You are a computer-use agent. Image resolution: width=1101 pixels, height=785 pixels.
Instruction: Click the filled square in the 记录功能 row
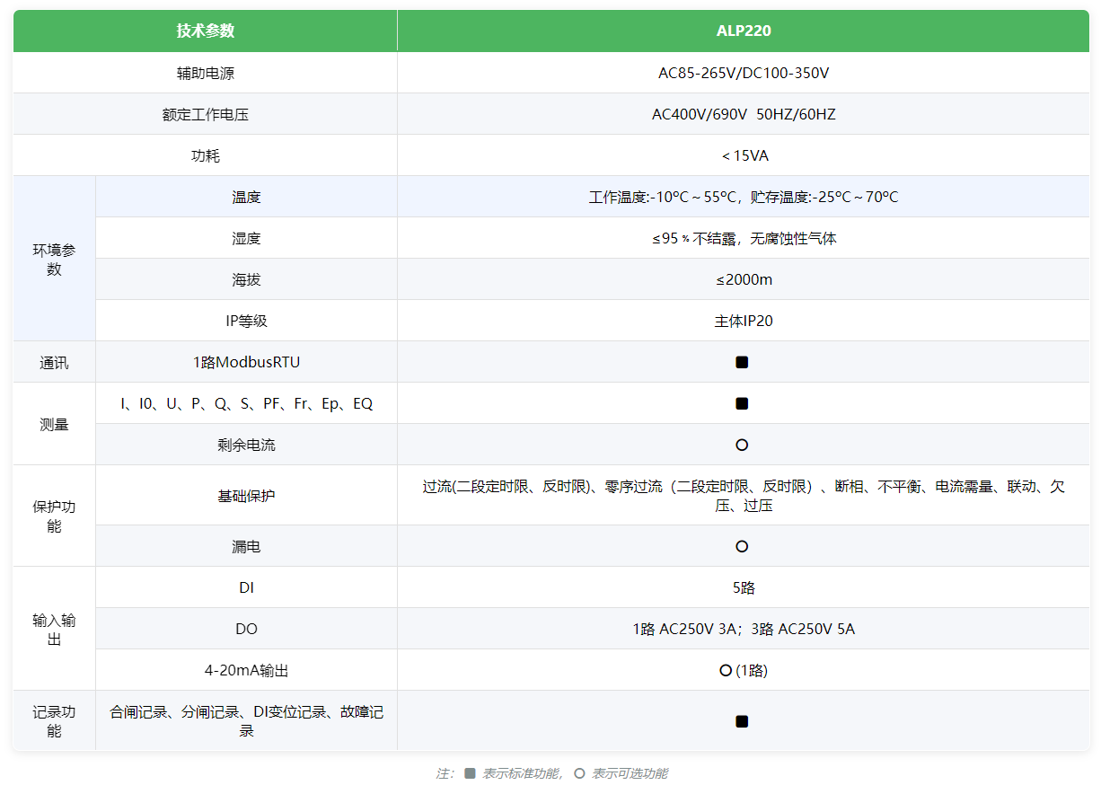pyautogui.click(x=742, y=721)
